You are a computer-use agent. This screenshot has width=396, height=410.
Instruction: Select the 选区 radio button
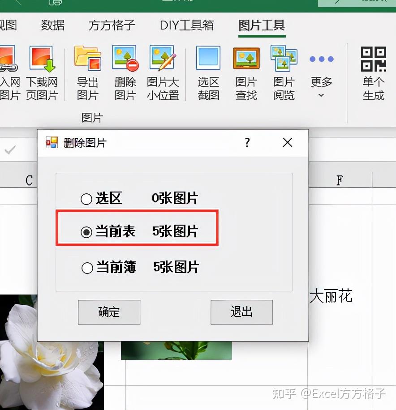(86, 198)
